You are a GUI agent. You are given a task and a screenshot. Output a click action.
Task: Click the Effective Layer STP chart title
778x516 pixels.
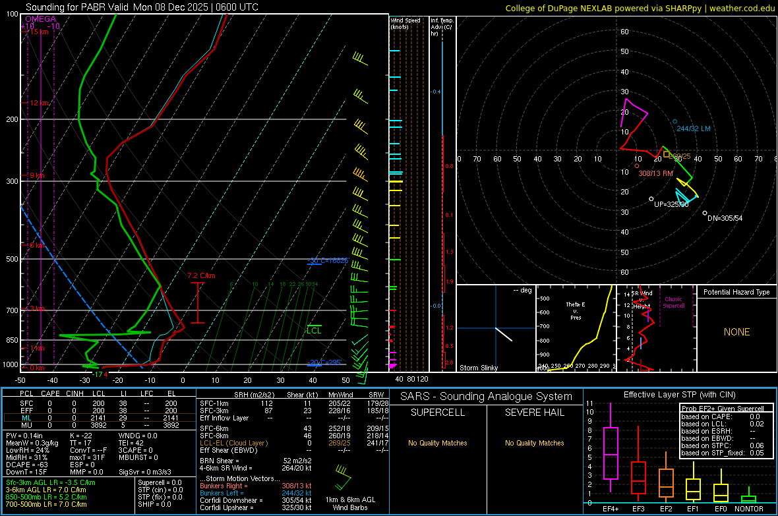pyautogui.click(x=679, y=395)
